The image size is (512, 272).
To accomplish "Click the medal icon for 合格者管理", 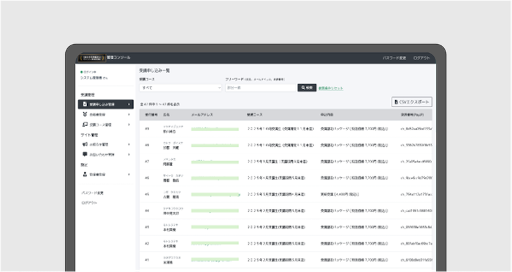I will 85,114.
